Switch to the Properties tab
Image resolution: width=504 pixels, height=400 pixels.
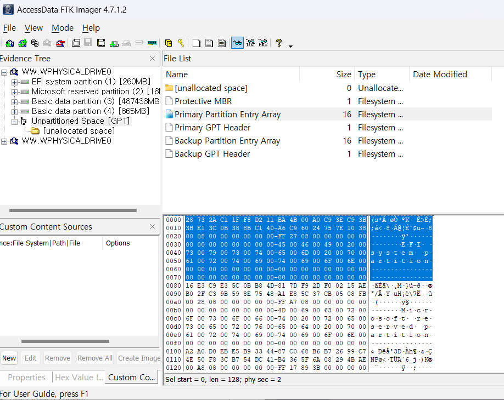(x=26, y=378)
